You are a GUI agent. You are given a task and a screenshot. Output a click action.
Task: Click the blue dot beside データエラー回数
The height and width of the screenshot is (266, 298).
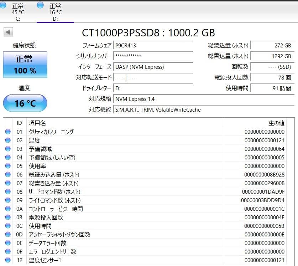click(8, 243)
